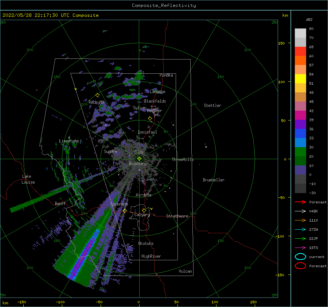Click the red forecast arrow in legend

pyautogui.click(x=300, y=202)
